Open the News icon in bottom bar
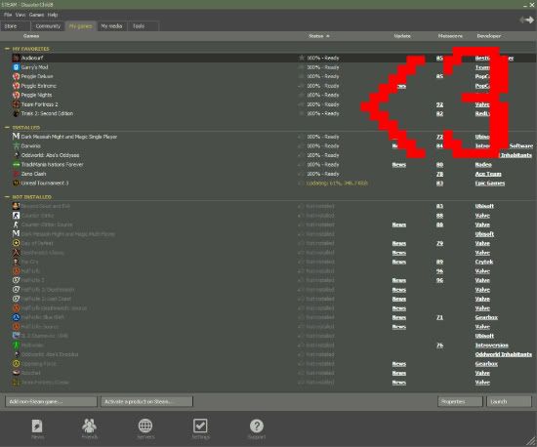Image resolution: width=537 pixels, height=447 pixels. point(37,427)
